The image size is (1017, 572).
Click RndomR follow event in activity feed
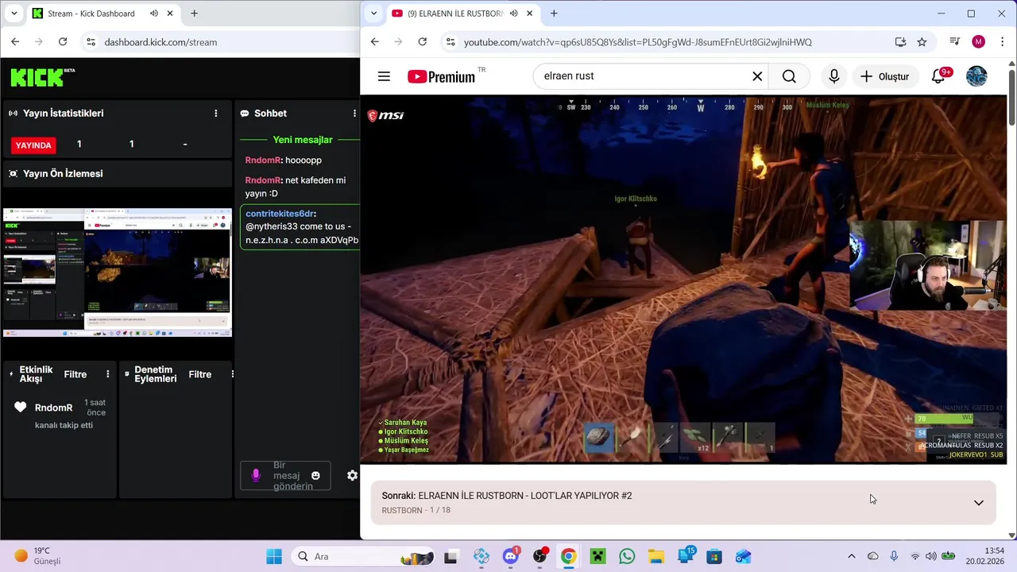tap(60, 415)
